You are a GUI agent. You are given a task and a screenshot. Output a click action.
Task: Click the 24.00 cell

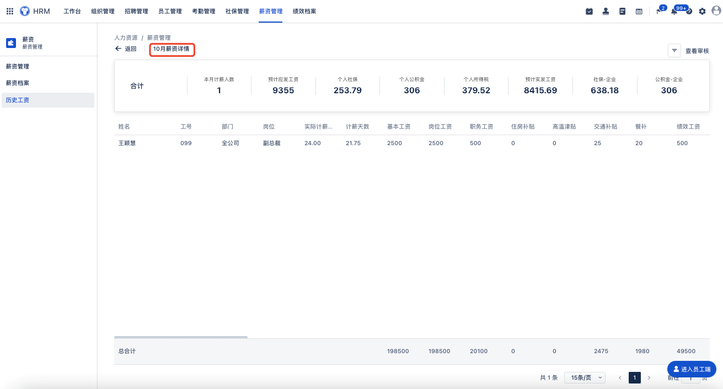313,143
